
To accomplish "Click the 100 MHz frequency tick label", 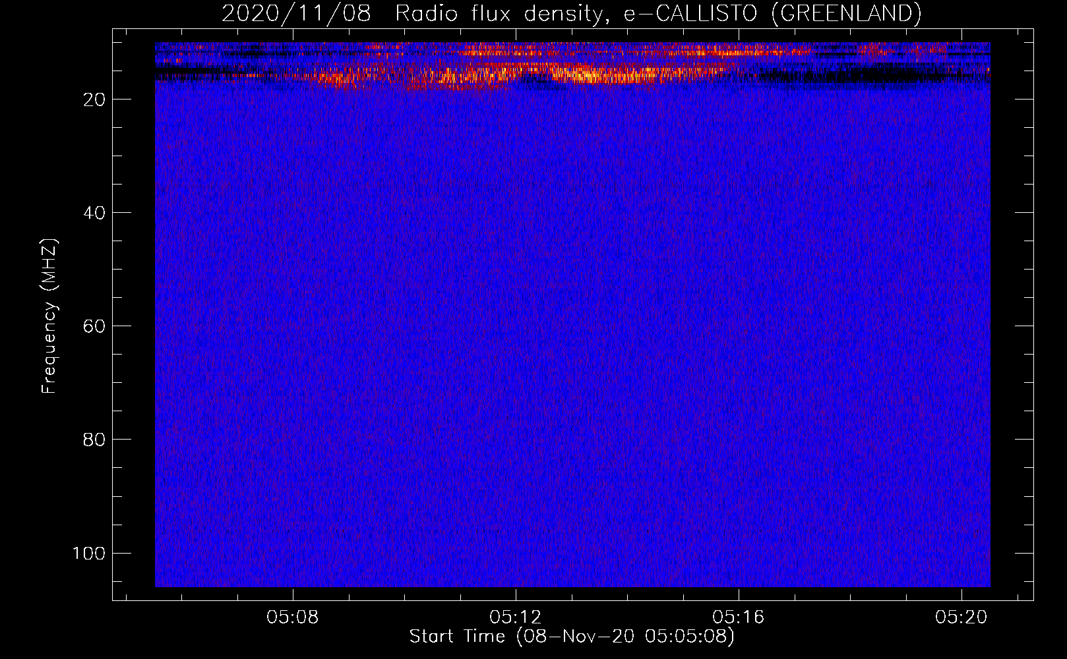I will [89, 553].
